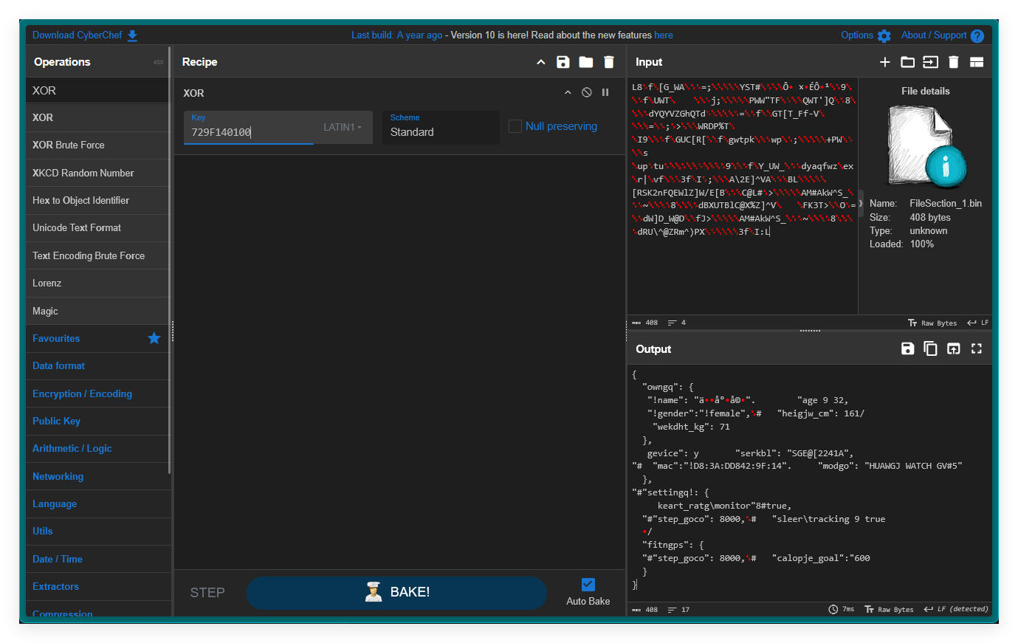The width and height of the screenshot is (1018, 643).
Task: Click the 'Last build: A year ago' text
Action: 397,35
